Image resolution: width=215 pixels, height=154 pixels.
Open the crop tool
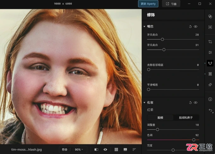click(x=210, y=42)
